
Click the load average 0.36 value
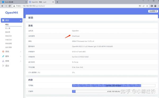click(x=77, y=67)
